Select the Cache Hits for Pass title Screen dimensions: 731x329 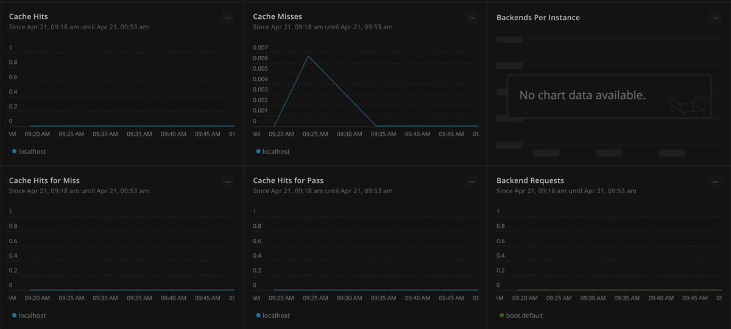pos(288,180)
